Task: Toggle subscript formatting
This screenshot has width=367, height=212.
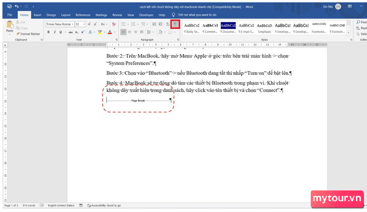Action: coord(77,32)
